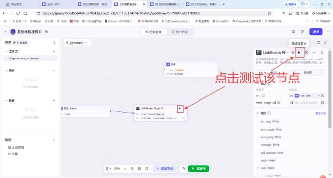This screenshot has height=178, width=333.
Task: Collapse the input section chevron
Action: 258,84
